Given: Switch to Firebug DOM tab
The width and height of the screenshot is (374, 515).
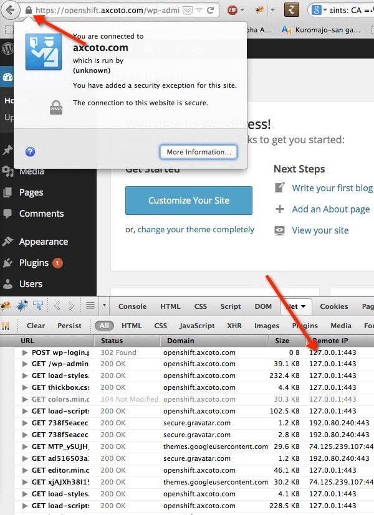Looking at the screenshot, I should (263, 306).
